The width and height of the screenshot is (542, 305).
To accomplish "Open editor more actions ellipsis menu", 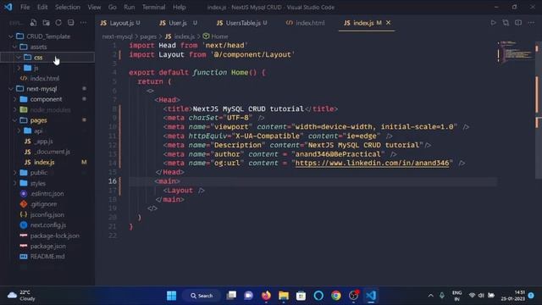I will (531, 23).
